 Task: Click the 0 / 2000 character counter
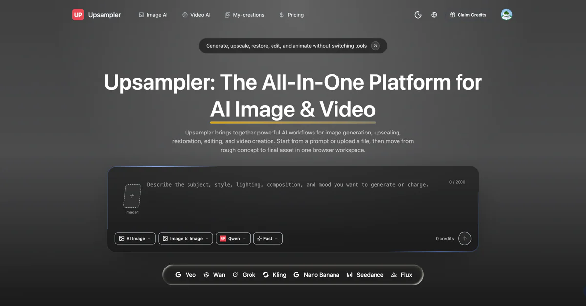coord(457,182)
